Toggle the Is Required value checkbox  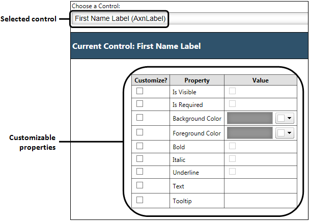click(232, 104)
